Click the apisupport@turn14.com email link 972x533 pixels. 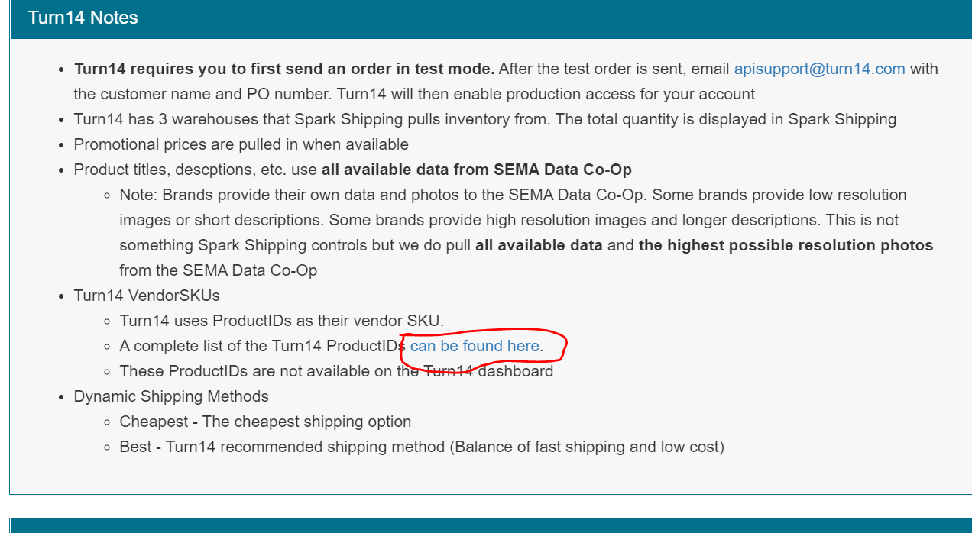point(819,69)
